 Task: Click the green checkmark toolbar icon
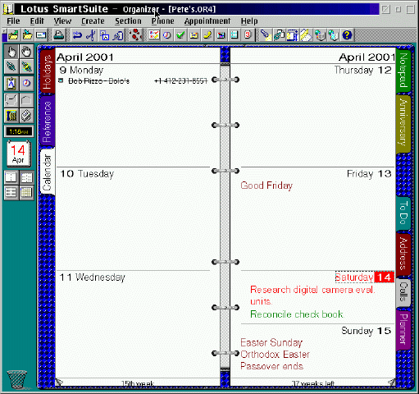180,35
